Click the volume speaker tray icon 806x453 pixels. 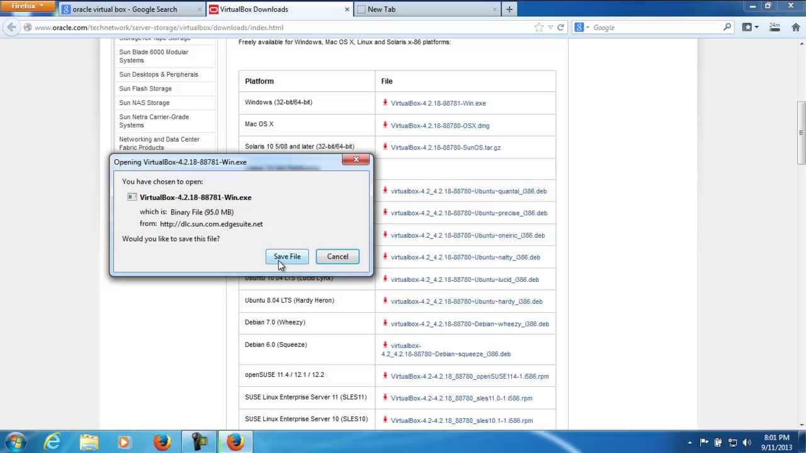click(x=747, y=442)
